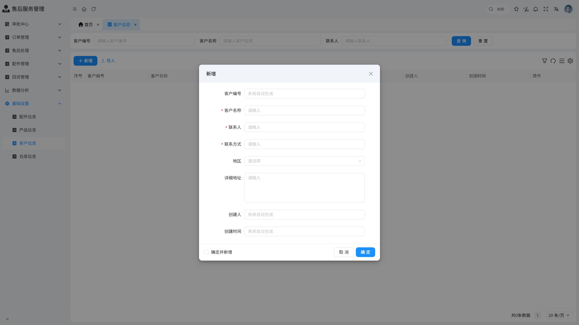579x325 pixels.
Task: Click the 创建时间 column header
Action: coord(477,76)
